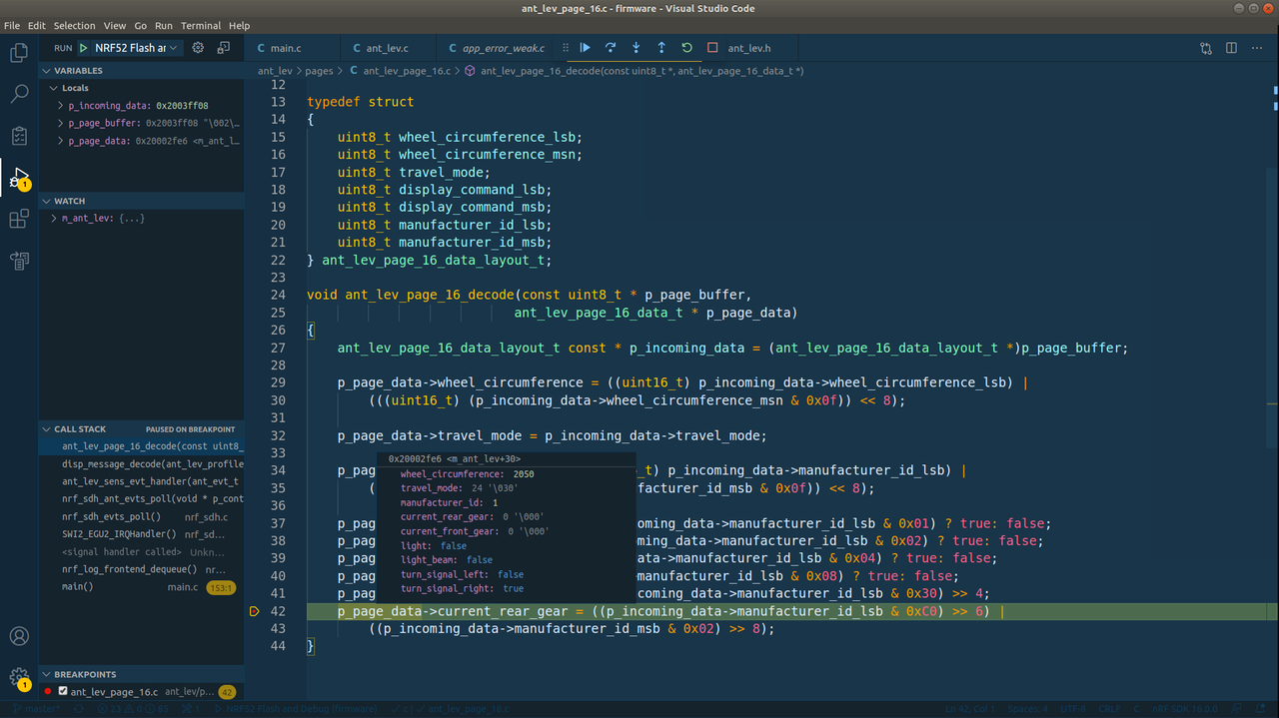This screenshot has height=718, width=1279.
Task: Open the Selection menu
Action: tap(74, 25)
